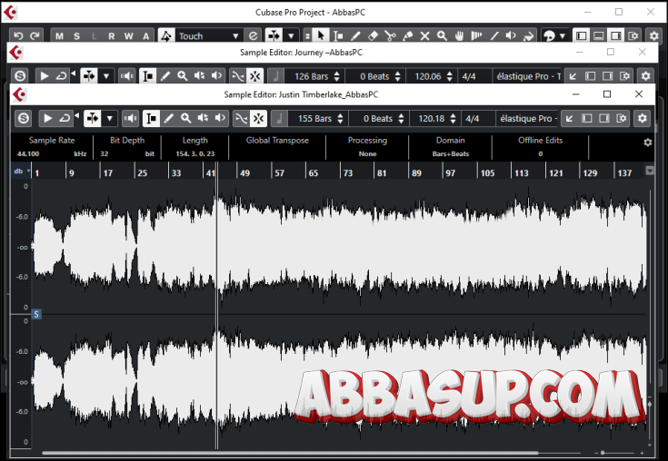Screen dimensions: 668x461
Task: Step the 120.18 tempo value
Action: pyautogui.click(x=453, y=118)
